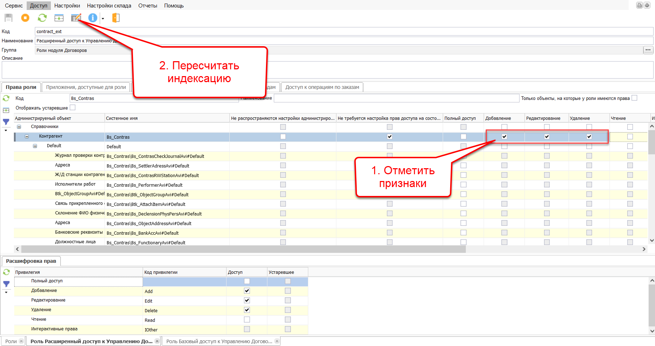
Task: Click the recalculate indexing table-pencil icon
Action: pos(76,18)
